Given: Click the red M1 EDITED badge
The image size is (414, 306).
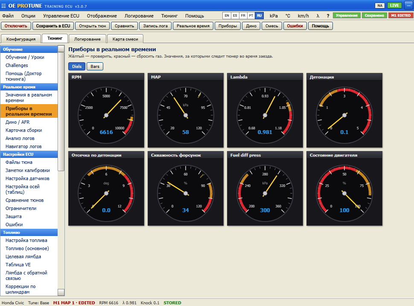Looking at the screenshot, I should (x=401, y=15).
